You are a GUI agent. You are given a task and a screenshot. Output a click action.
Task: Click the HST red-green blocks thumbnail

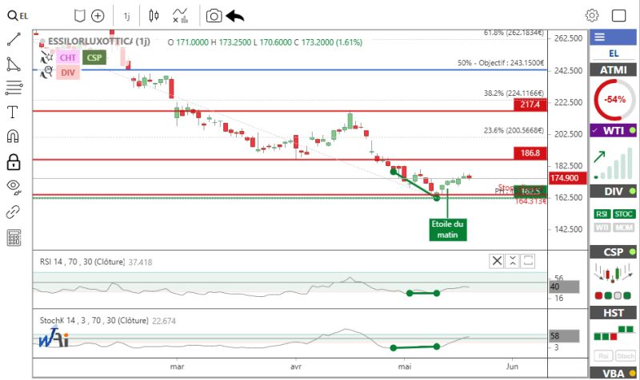tap(613, 333)
